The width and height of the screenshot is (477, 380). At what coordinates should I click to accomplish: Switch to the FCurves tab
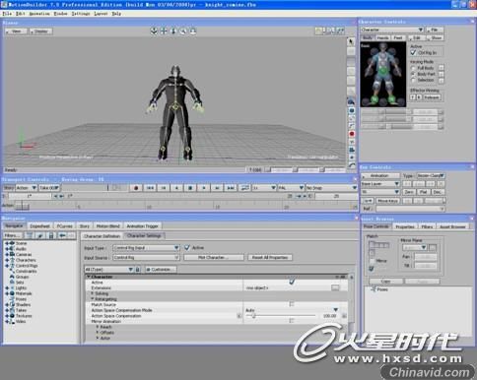[x=64, y=226]
